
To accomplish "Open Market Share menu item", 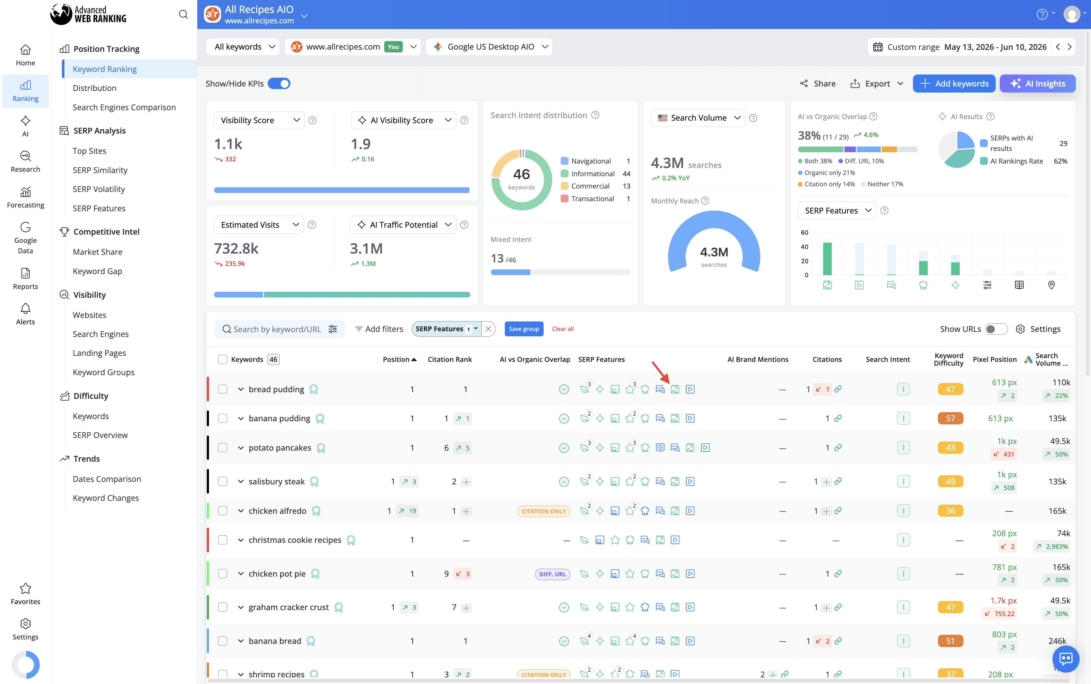I will point(97,252).
